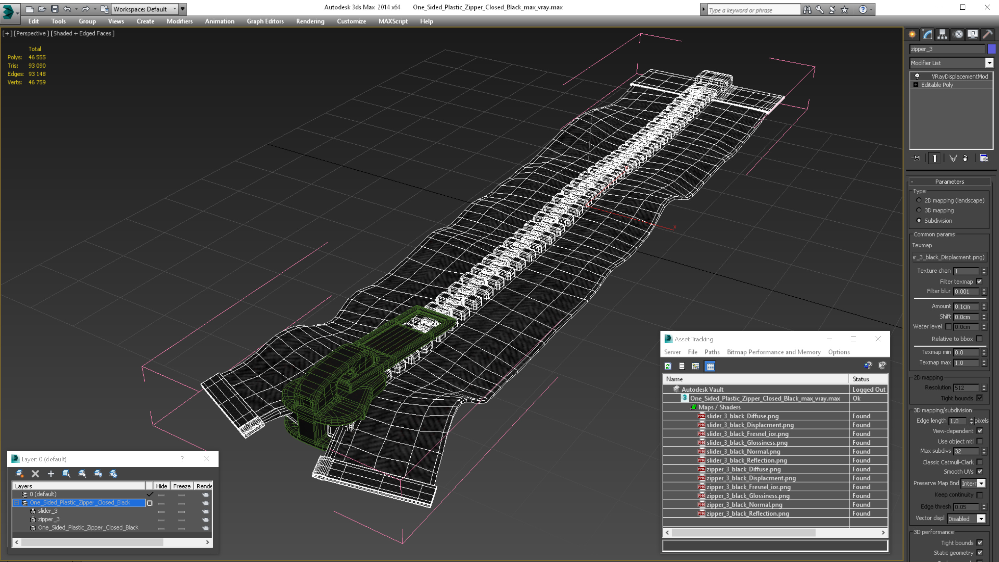This screenshot has height=562, width=999.
Task: Click the Perspective viewport label
Action: click(32, 33)
